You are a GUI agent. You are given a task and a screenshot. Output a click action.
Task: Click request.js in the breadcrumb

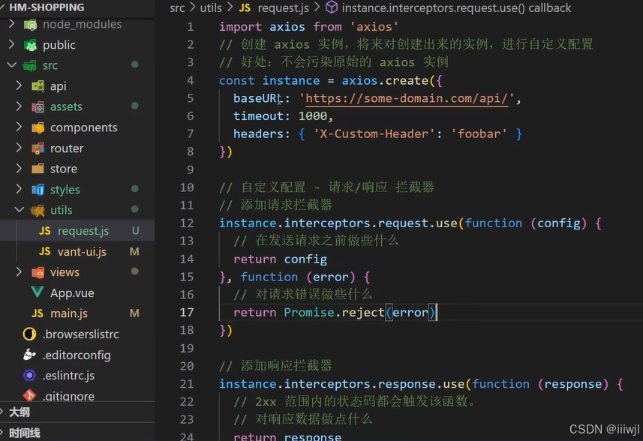[x=284, y=7]
